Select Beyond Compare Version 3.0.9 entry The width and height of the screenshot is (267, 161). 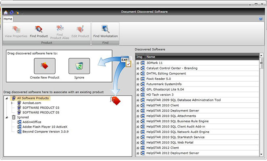(x=46, y=132)
